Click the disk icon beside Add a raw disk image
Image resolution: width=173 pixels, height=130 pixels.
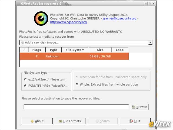click(22, 43)
